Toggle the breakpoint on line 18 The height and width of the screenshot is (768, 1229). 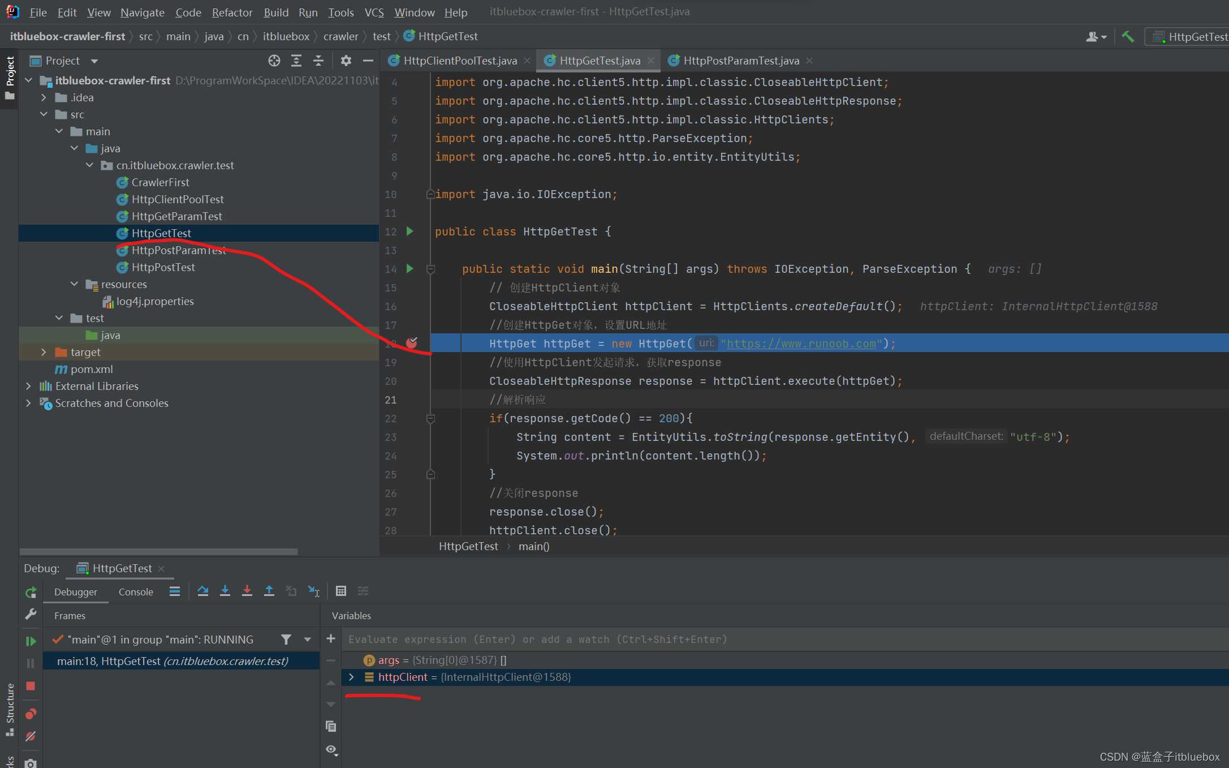coord(412,343)
